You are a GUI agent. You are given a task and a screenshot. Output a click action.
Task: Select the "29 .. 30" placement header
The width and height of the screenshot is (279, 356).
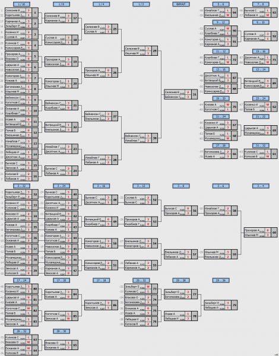[x=61, y=331]
